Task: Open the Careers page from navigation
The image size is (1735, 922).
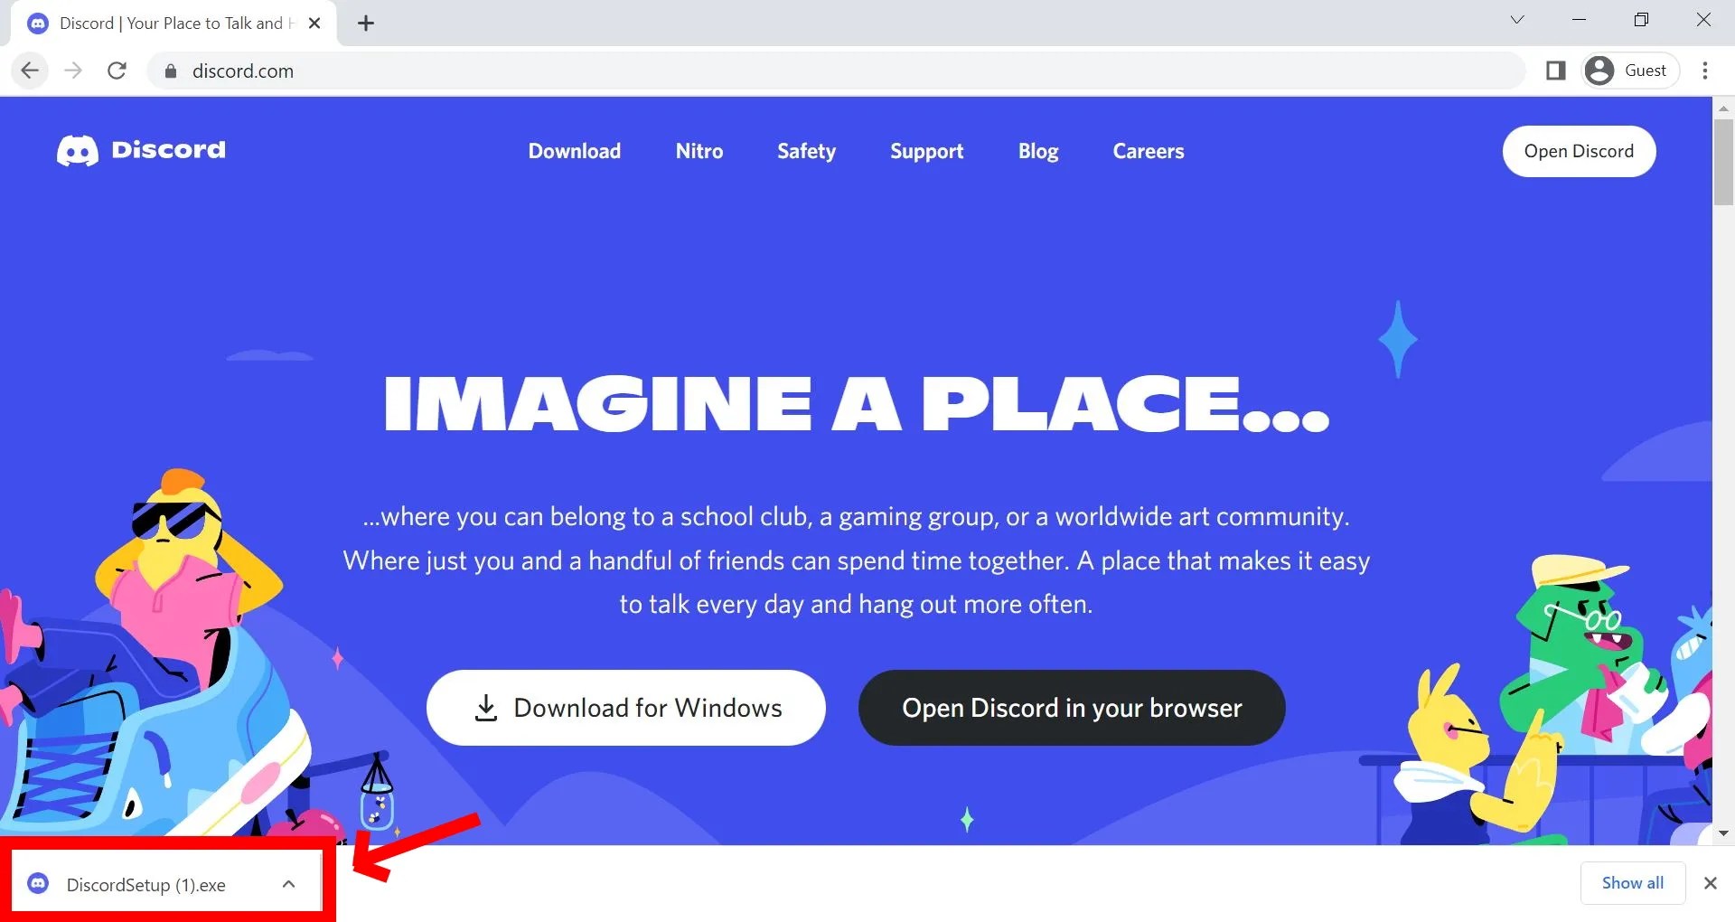Action: click(x=1149, y=151)
